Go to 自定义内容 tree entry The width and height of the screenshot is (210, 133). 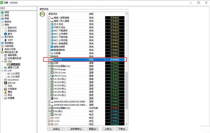tap(10, 49)
